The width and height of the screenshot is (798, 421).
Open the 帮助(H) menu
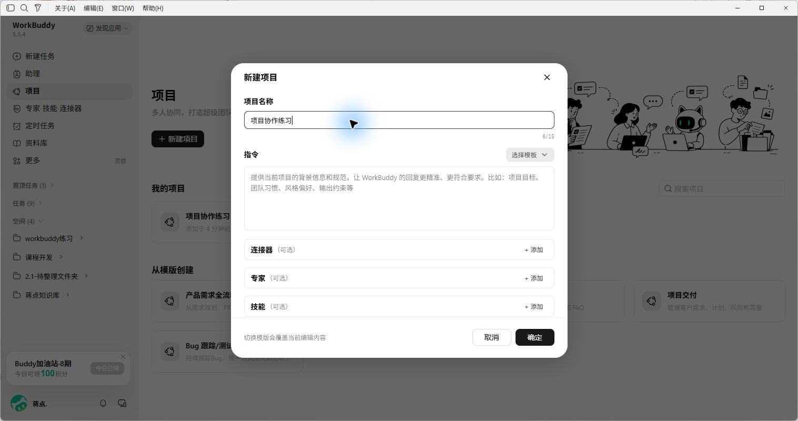point(153,8)
